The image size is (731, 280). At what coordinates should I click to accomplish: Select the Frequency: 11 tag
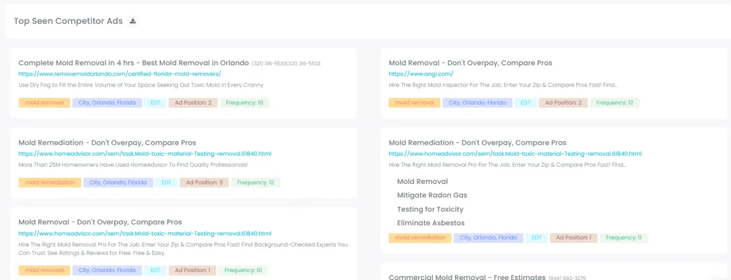[x=624, y=238]
